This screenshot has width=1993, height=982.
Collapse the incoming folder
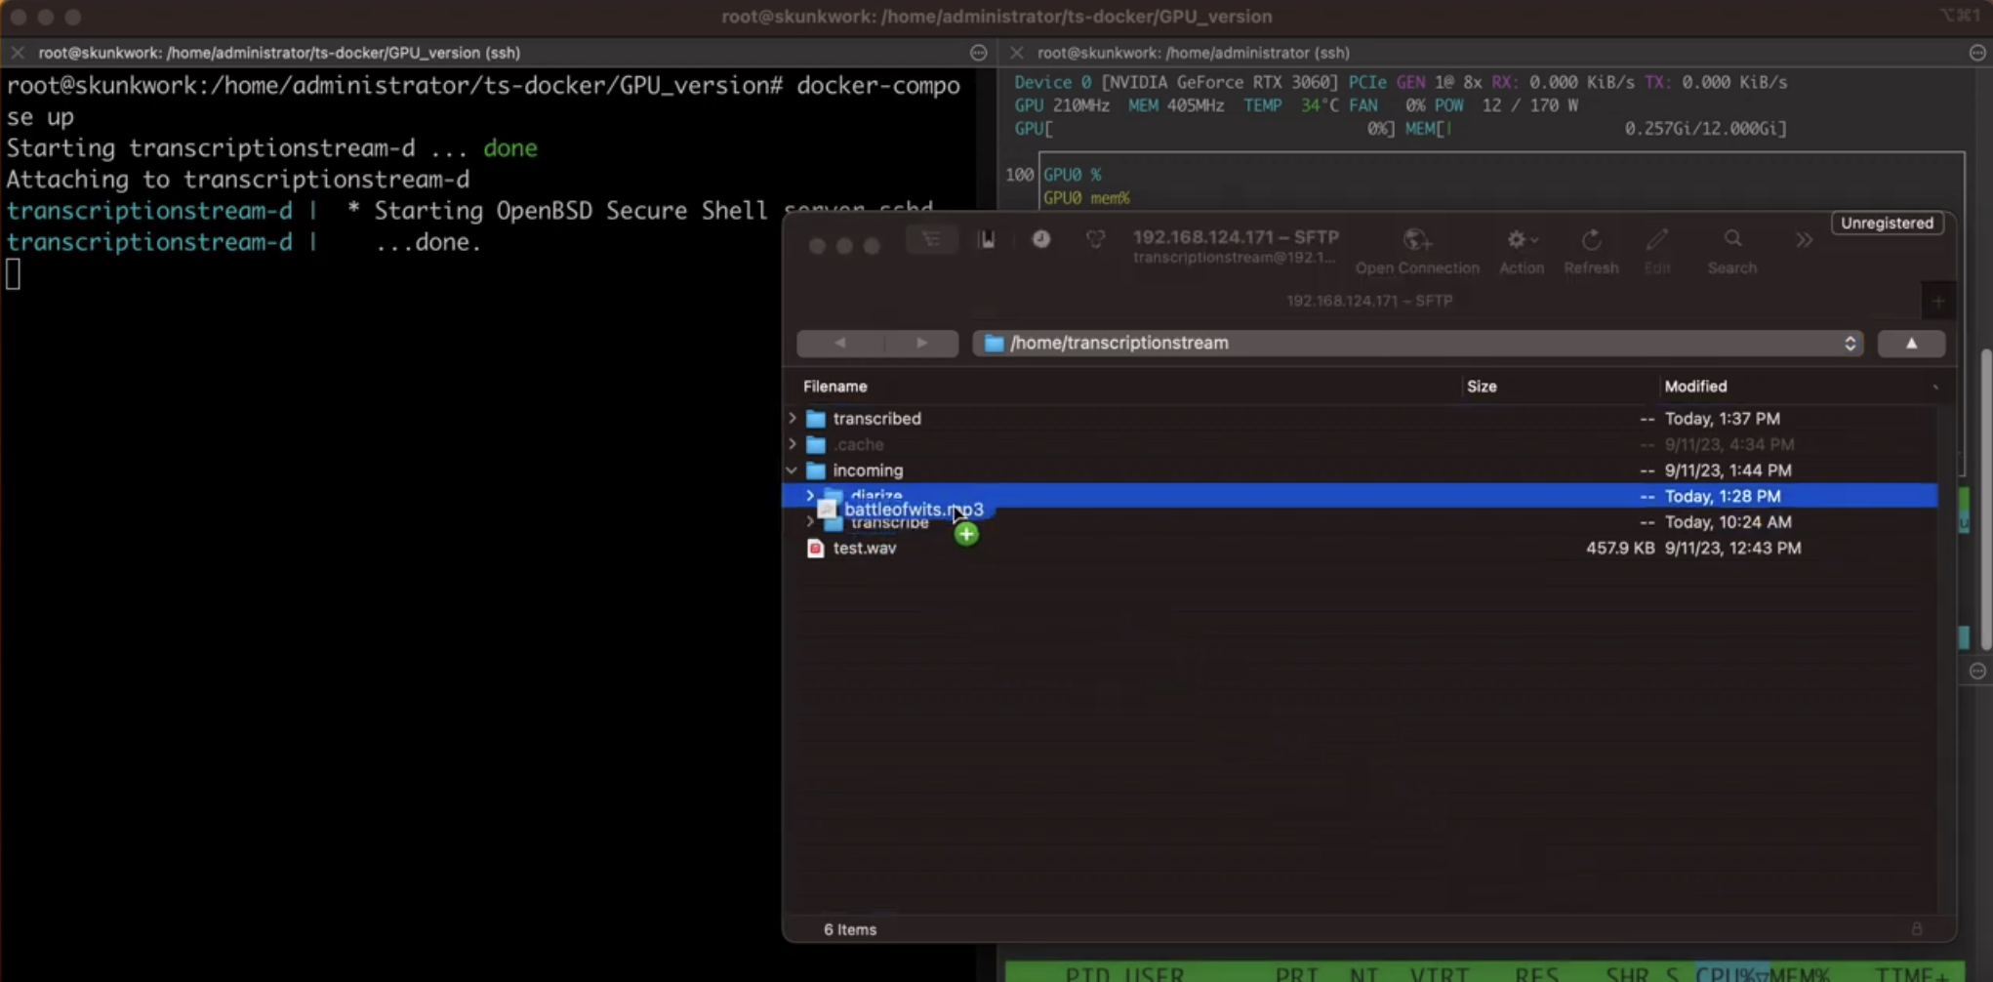click(792, 471)
